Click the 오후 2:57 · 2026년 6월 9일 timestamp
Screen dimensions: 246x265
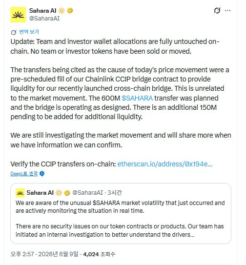[x=44, y=254]
